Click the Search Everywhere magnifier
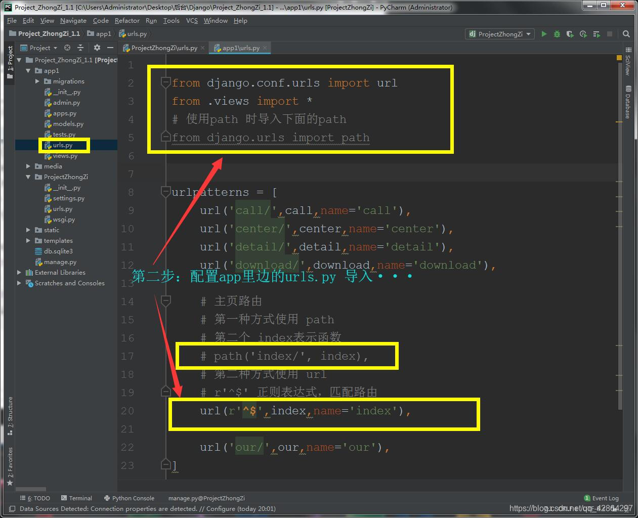 (x=626, y=34)
